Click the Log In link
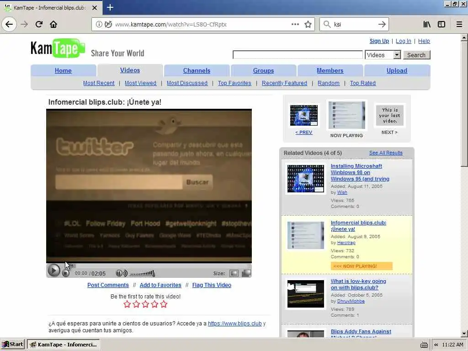The height and width of the screenshot is (351, 468). point(403,41)
